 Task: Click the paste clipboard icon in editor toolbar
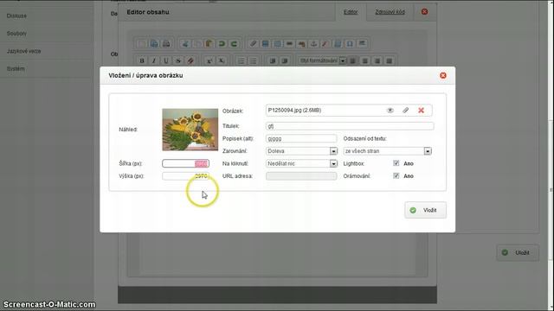pyautogui.click(x=209, y=44)
